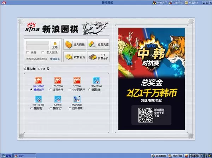Click the Sina eye logo in the title bar corner
The width and height of the screenshot is (212, 158).
(x=4, y=2)
